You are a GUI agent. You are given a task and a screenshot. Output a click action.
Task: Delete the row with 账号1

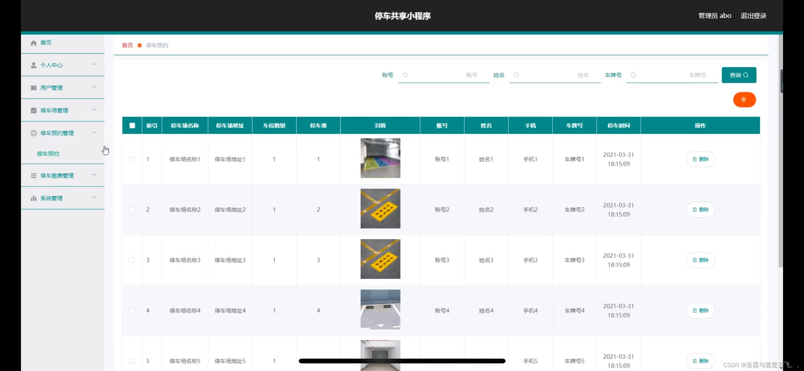pyautogui.click(x=700, y=159)
